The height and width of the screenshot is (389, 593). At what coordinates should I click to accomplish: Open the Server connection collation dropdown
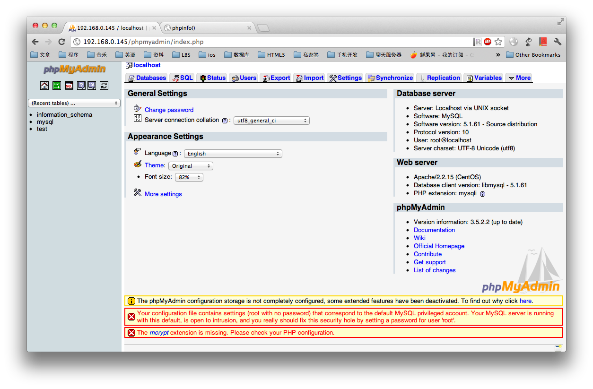tap(271, 121)
